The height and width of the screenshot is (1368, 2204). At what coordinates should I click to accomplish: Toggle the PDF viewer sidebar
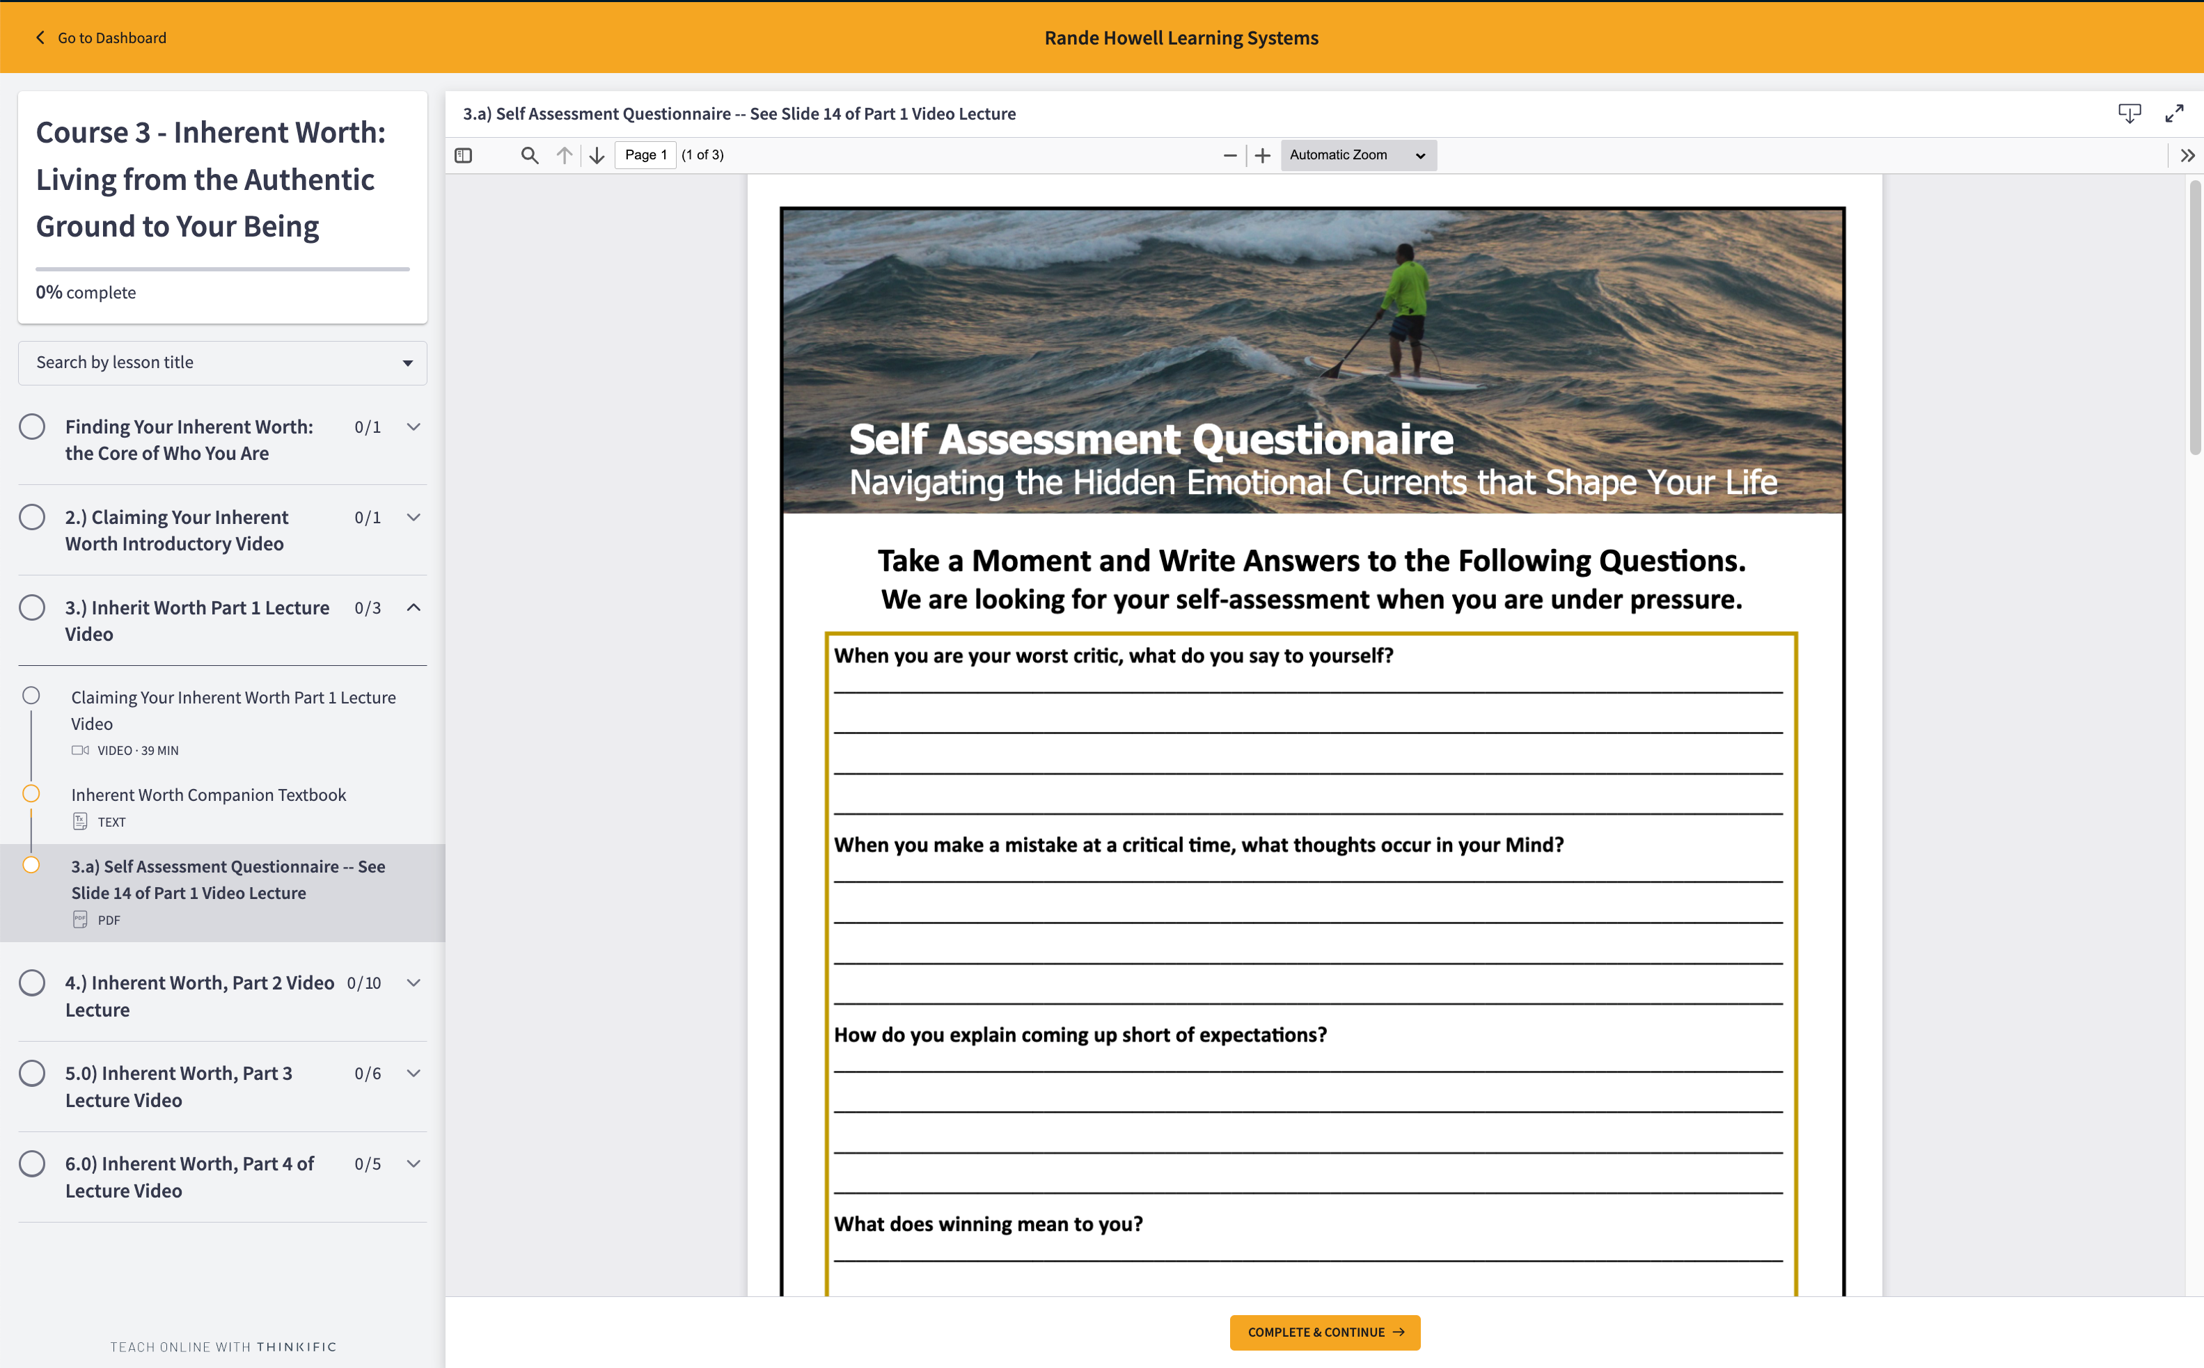pyautogui.click(x=464, y=156)
